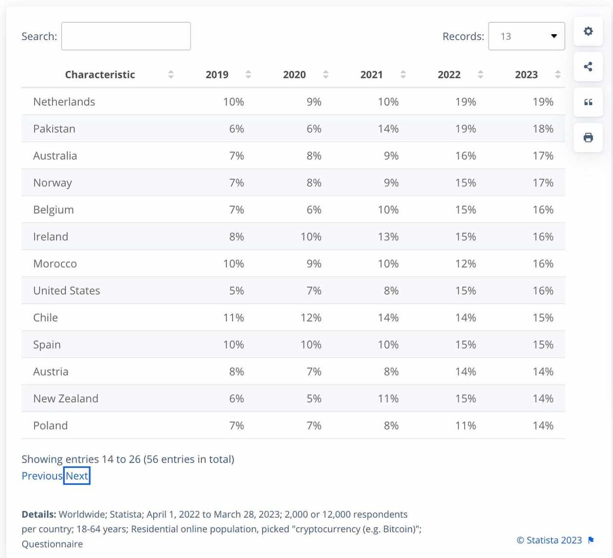
Task: Sort the table by 2019 column
Action: click(248, 74)
